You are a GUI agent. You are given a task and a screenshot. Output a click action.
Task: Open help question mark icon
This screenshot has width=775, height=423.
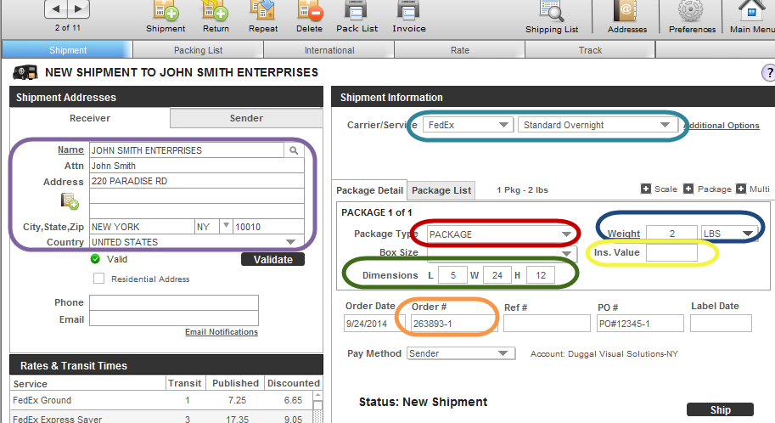point(768,73)
